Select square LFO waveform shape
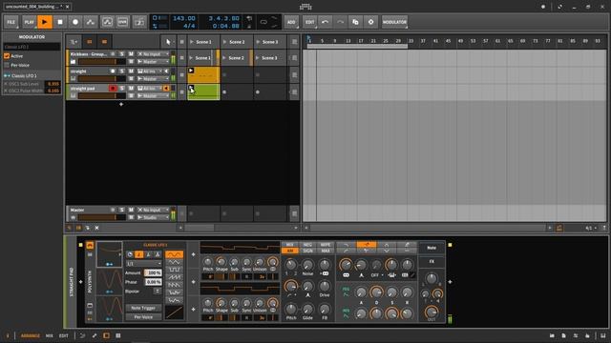The width and height of the screenshot is (611, 343). (174, 270)
